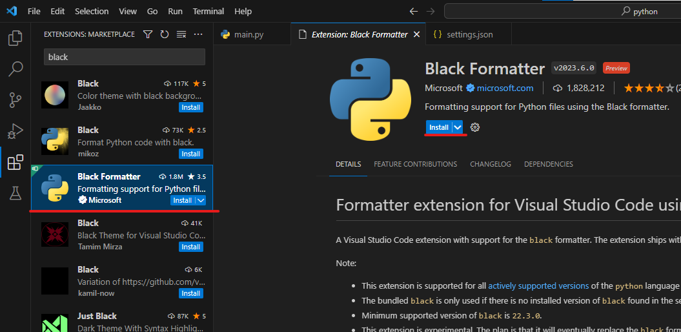The height and width of the screenshot is (332, 681).
Task: Open the File menu
Action: pyautogui.click(x=34, y=11)
